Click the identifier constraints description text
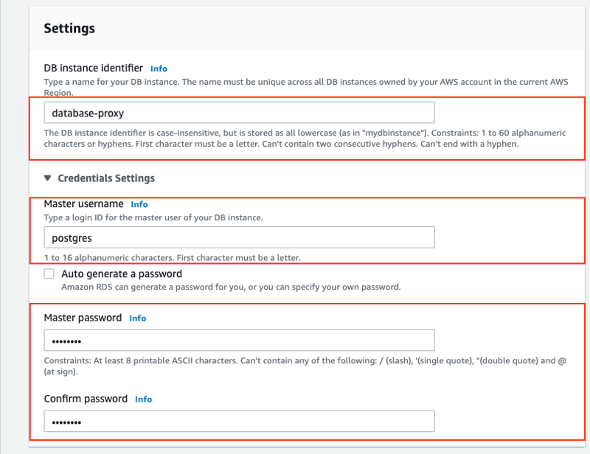 pyautogui.click(x=305, y=138)
